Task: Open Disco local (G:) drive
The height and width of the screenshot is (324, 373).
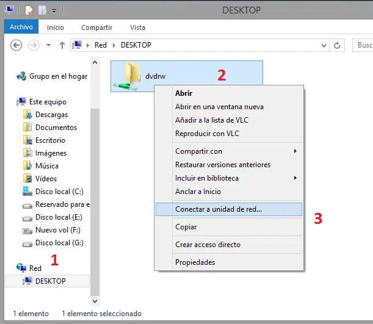Action: pos(59,243)
